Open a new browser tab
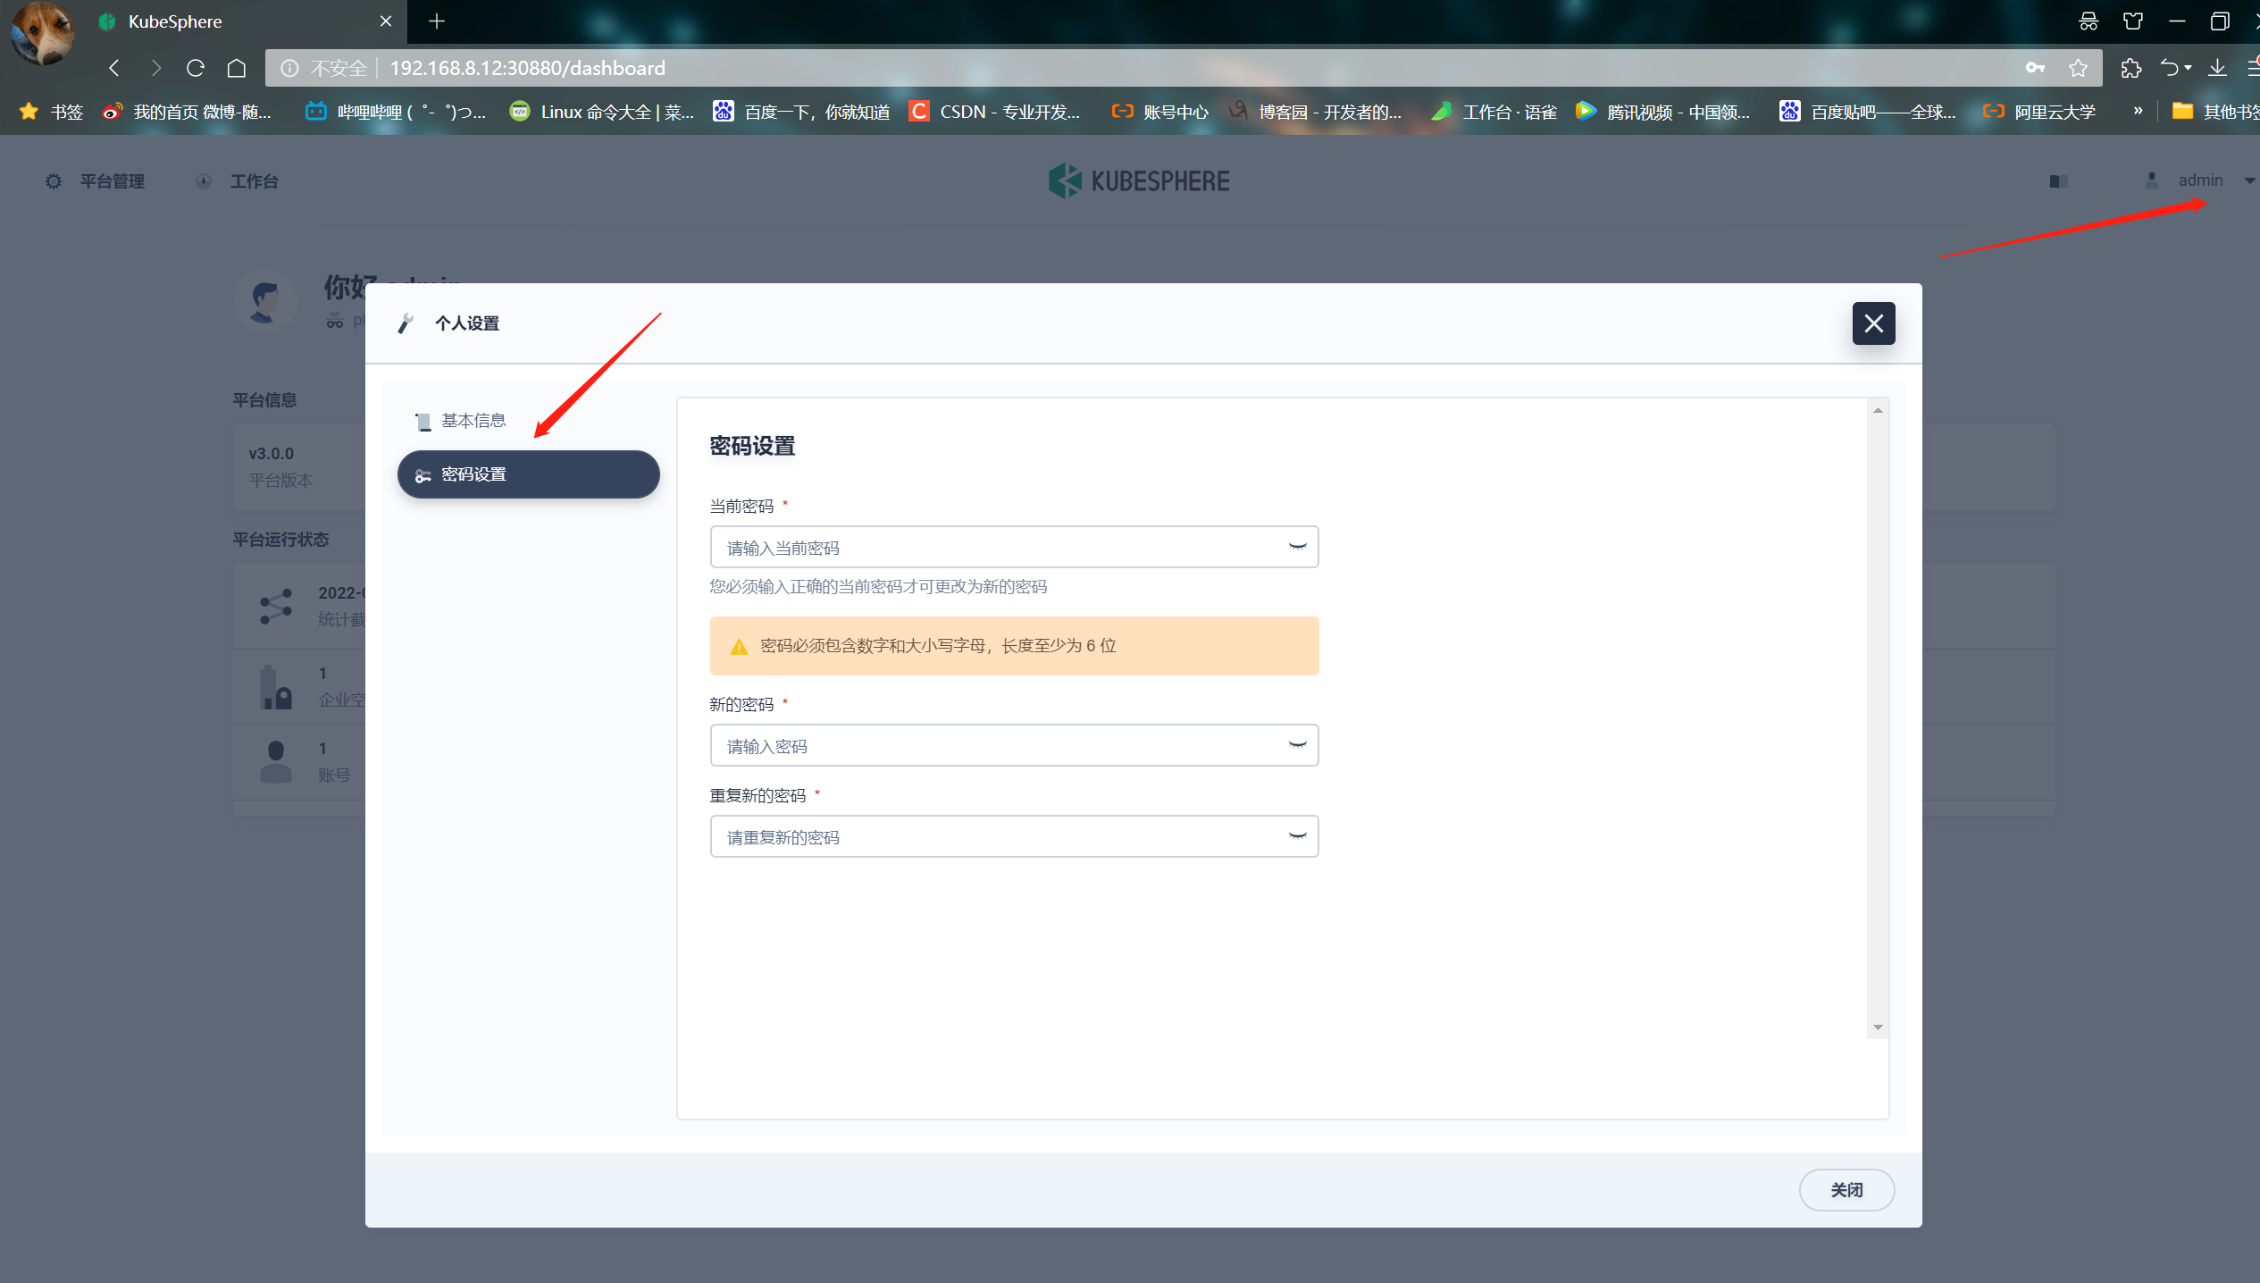The height and width of the screenshot is (1283, 2260). 437,21
